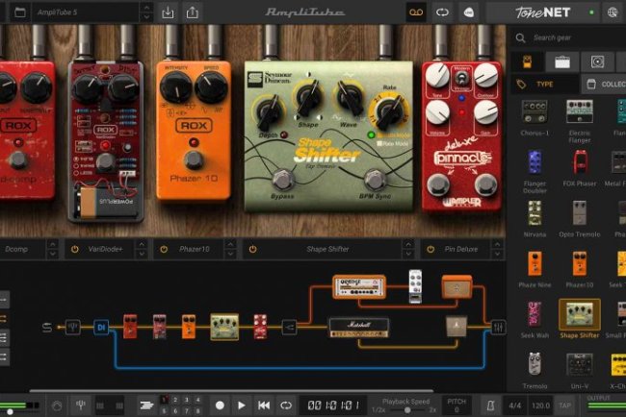Viewport: 626px width, 417px height.
Task: Switch to the speaker cabinets gear category
Action: (597, 62)
